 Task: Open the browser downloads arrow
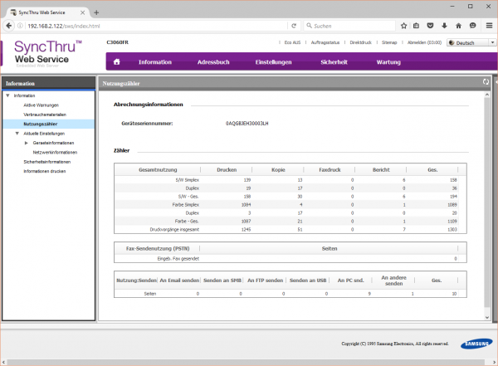[445, 26]
